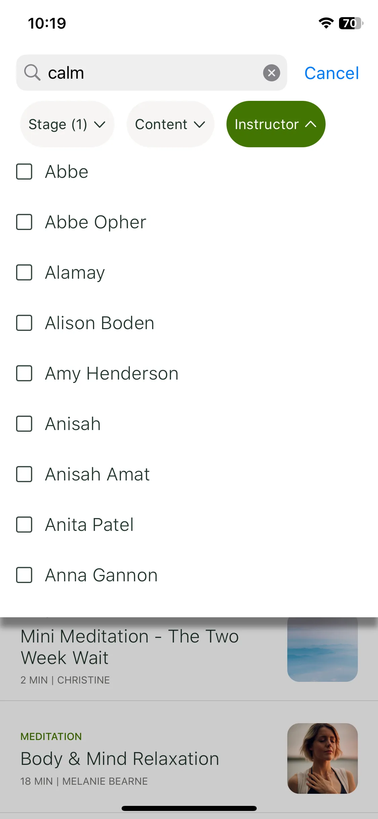The width and height of the screenshot is (378, 819).
Task: Expand the Stage (1) filter dropdown
Action: coord(67,124)
